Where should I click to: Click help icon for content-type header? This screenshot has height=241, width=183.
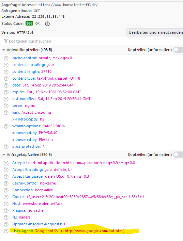[6, 79]
